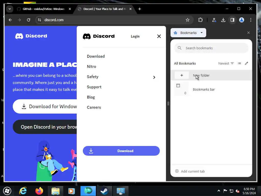Viewport: 261px width, 196px height.
Task: Click the Search bookmarks field
Action: pos(211,48)
